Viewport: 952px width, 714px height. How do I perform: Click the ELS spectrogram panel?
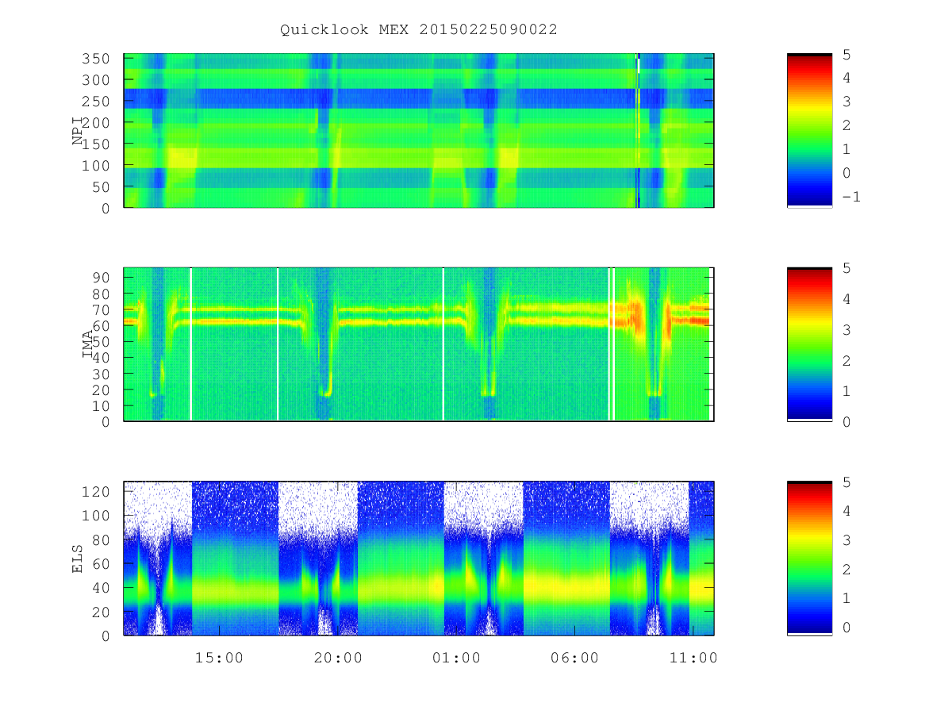point(419,559)
